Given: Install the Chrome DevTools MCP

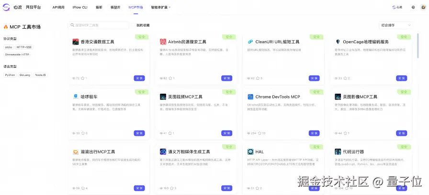Looking at the screenshot, I should (x=314, y=133).
